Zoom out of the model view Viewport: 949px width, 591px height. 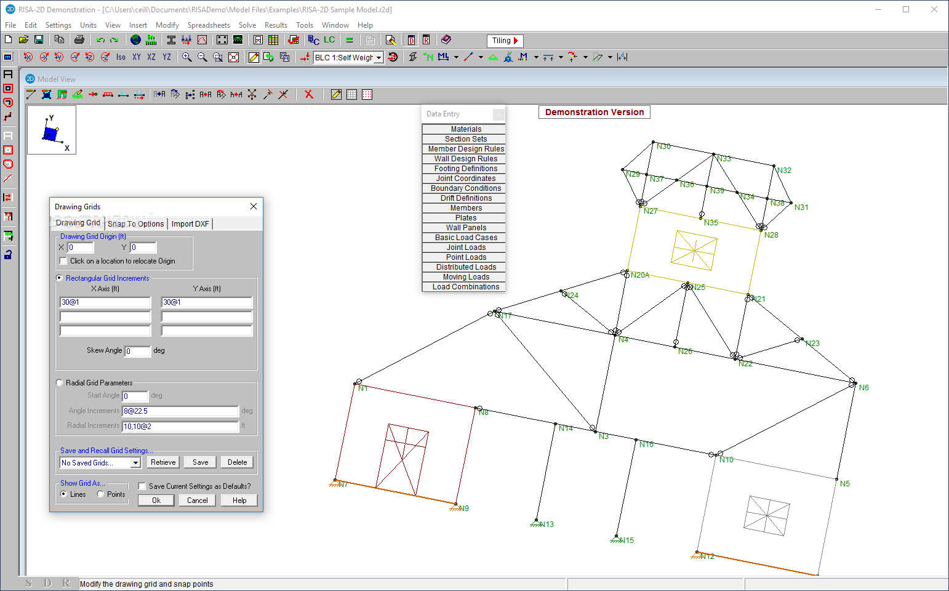(x=202, y=57)
